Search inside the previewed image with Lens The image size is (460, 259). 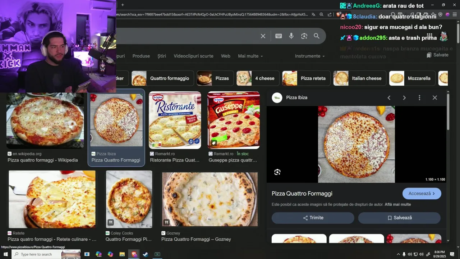pos(277,172)
